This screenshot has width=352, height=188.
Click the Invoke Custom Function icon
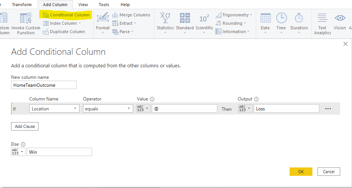26,18
